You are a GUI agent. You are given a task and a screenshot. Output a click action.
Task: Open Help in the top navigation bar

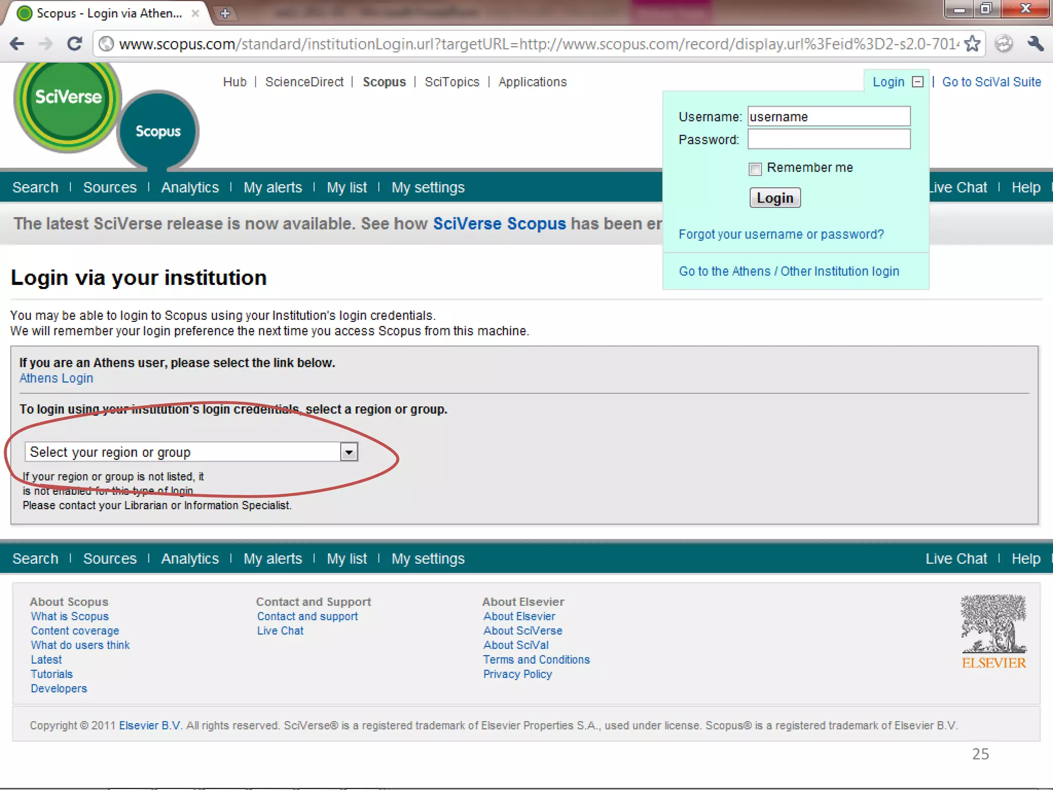[1026, 188]
